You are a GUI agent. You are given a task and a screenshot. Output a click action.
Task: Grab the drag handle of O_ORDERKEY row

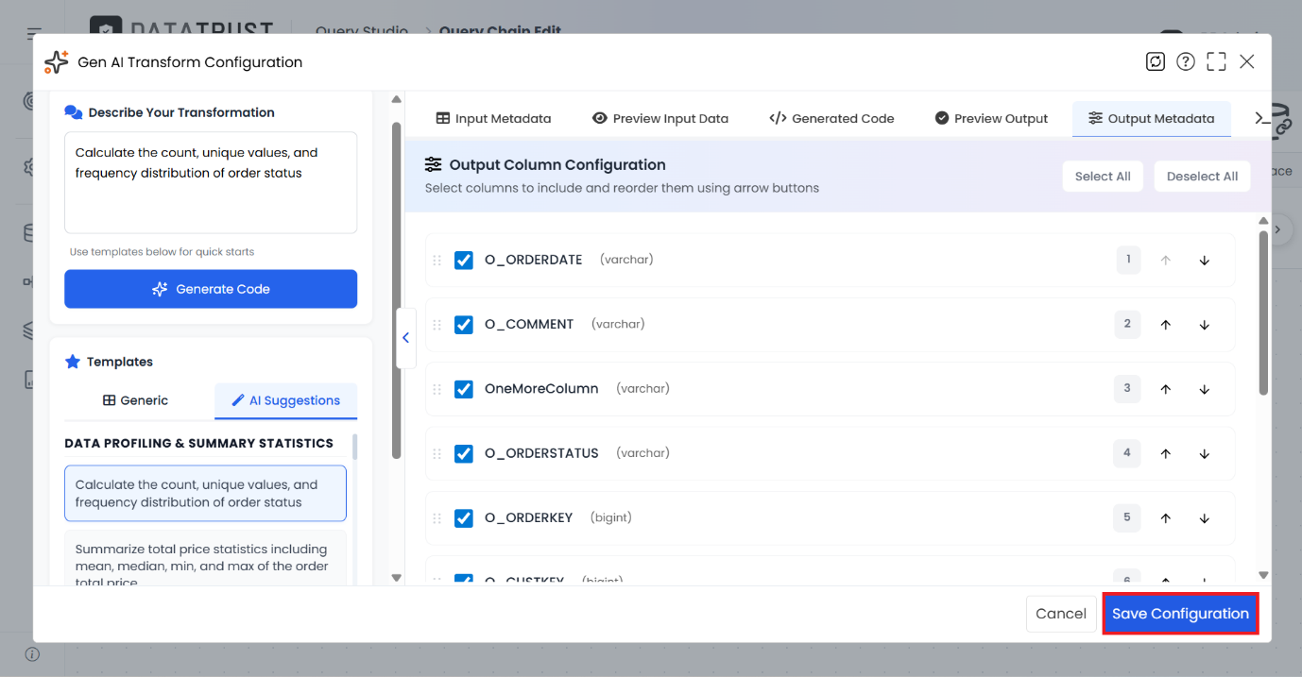point(437,517)
